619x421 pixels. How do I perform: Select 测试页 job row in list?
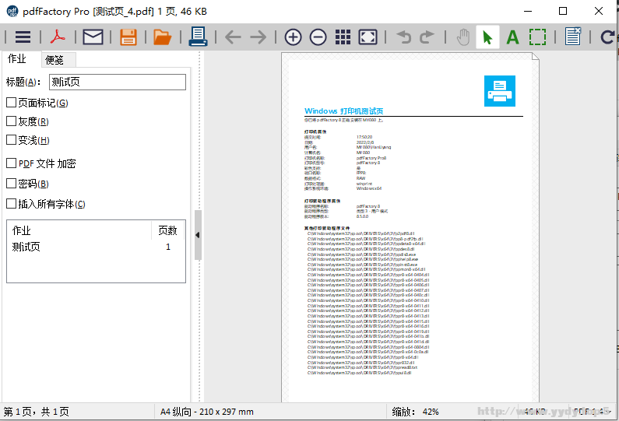pyautogui.click(x=96, y=247)
